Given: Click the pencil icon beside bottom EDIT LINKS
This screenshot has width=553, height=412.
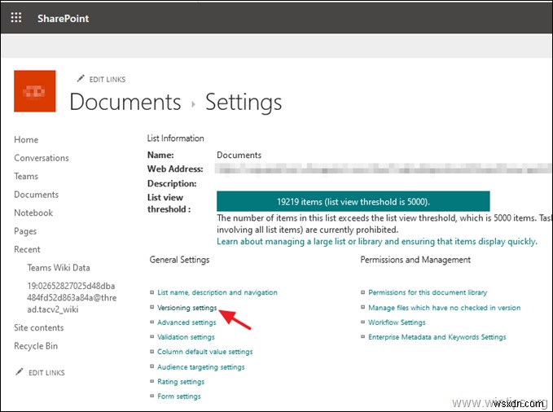Looking at the screenshot, I should pos(20,372).
